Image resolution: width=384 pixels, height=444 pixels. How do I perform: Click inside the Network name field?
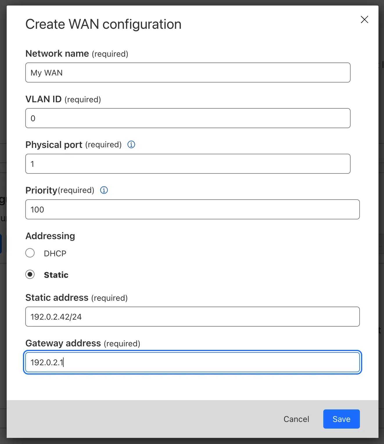point(188,72)
